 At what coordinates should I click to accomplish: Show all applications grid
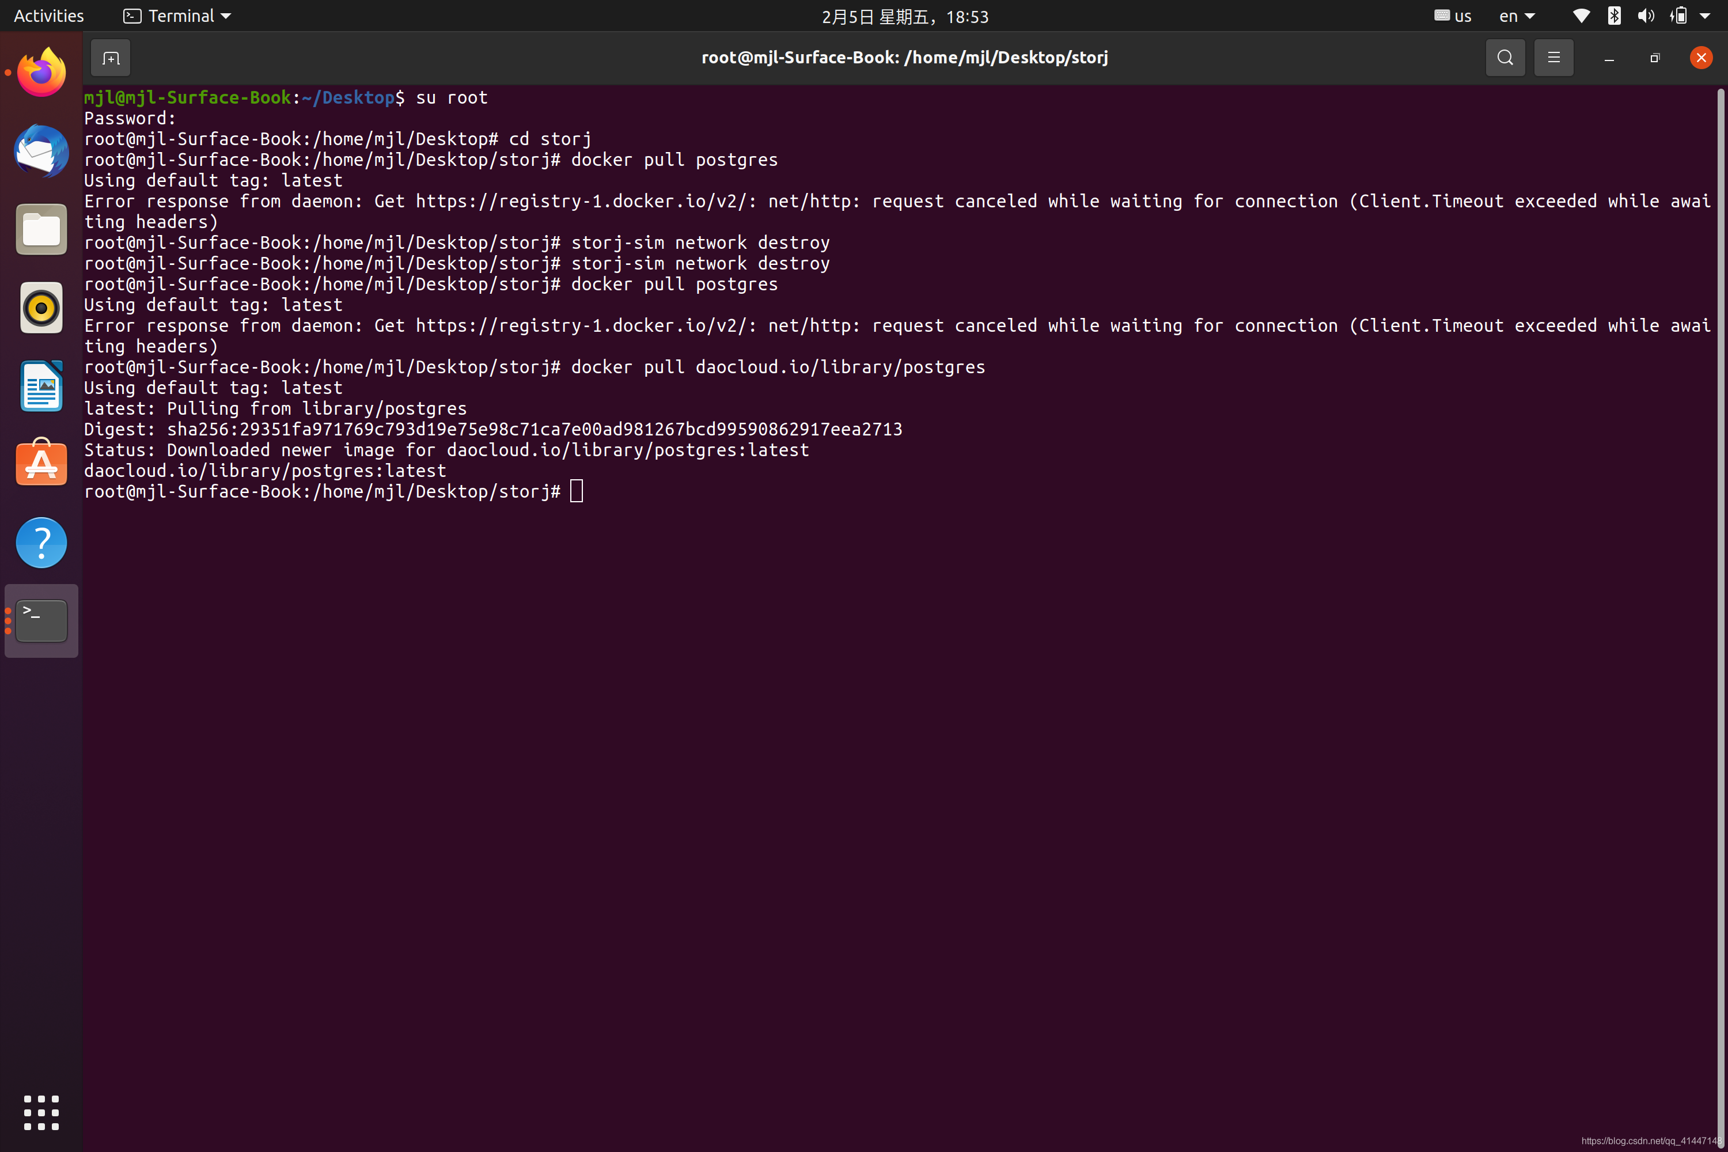click(41, 1112)
